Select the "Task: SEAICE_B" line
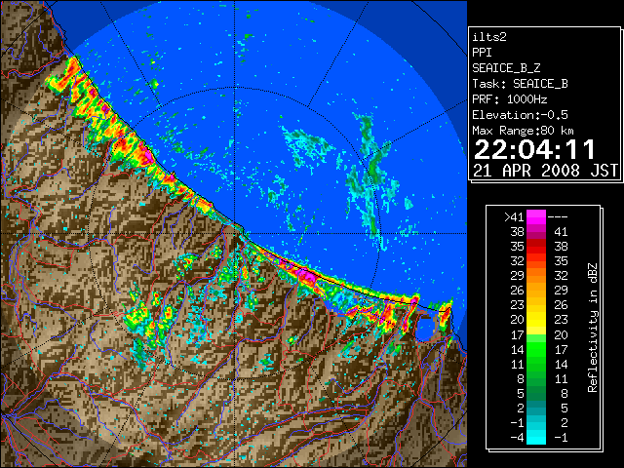624x468 pixels. (520, 84)
